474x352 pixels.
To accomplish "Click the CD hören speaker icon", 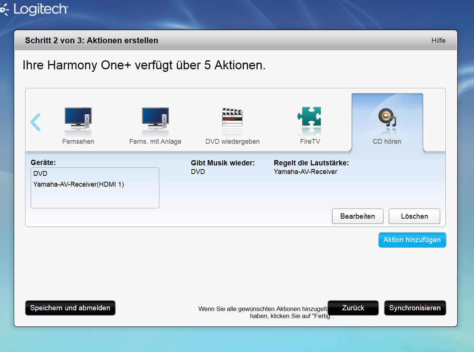I will [x=387, y=118].
